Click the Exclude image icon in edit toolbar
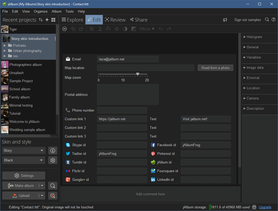This screenshot has width=278, height=211. (65, 29)
